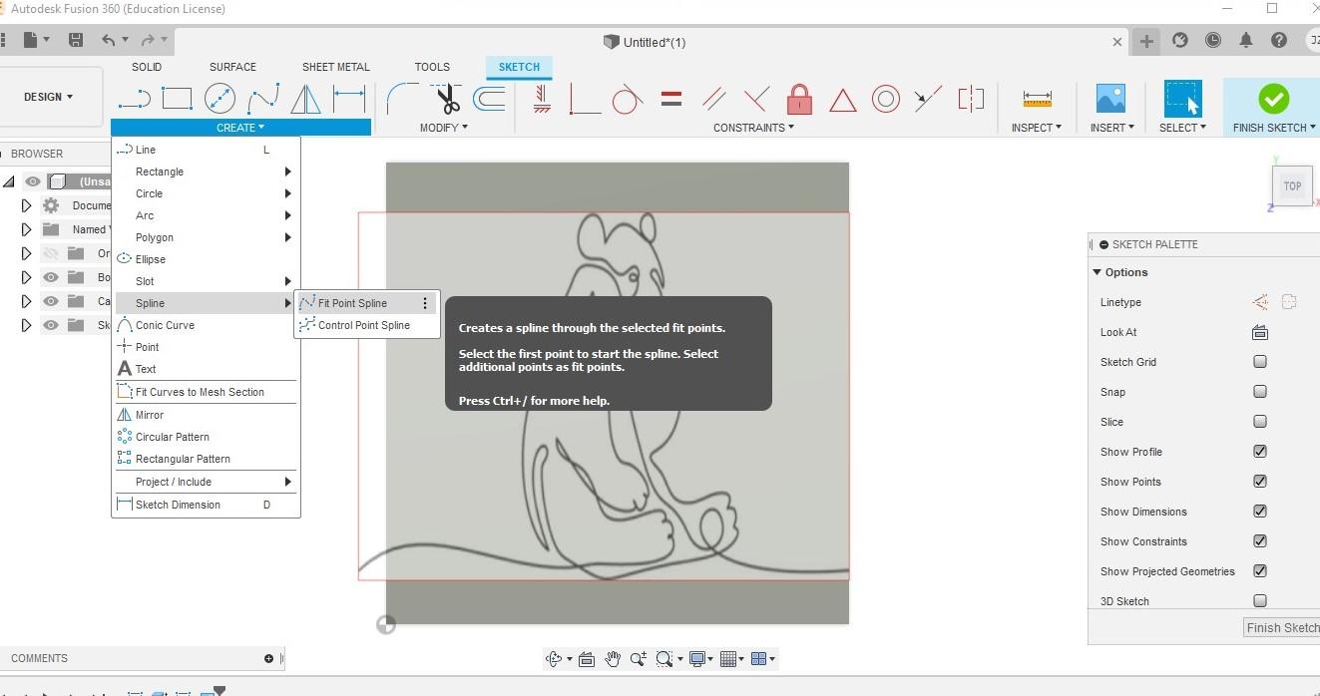This screenshot has width=1320, height=696.
Task: Click the Undo arrow button
Action: pyautogui.click(x=108, y=40)
